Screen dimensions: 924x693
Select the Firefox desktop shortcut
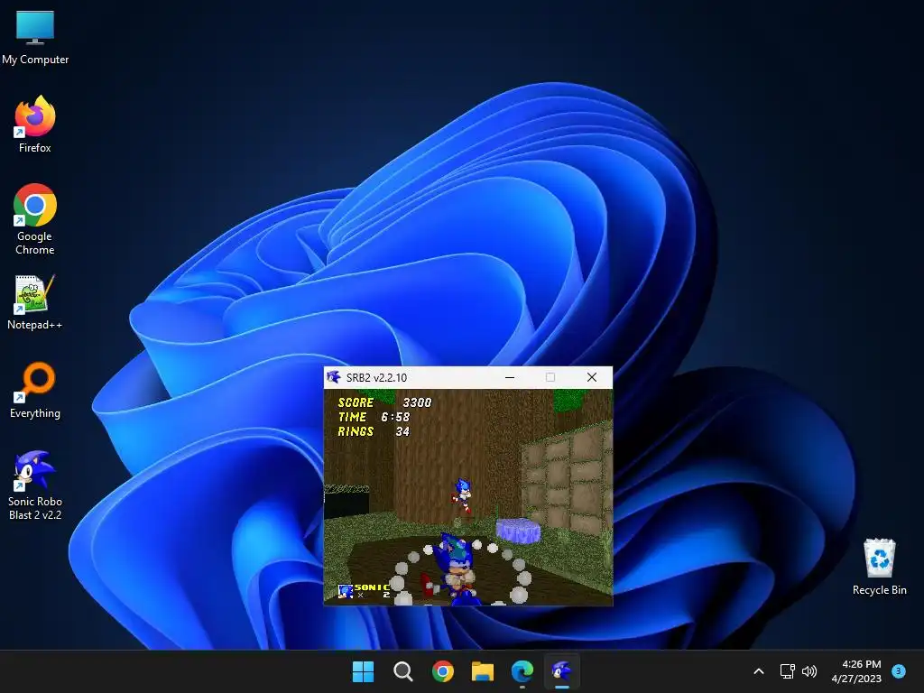pos(35,125)
